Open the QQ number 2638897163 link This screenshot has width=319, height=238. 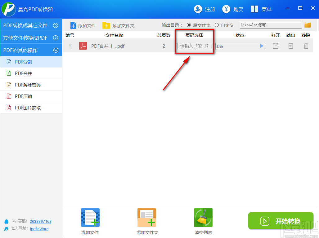[40, 221]
